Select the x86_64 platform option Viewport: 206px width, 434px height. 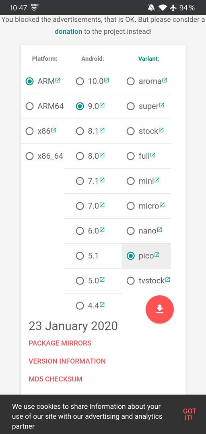coord(29,156)
